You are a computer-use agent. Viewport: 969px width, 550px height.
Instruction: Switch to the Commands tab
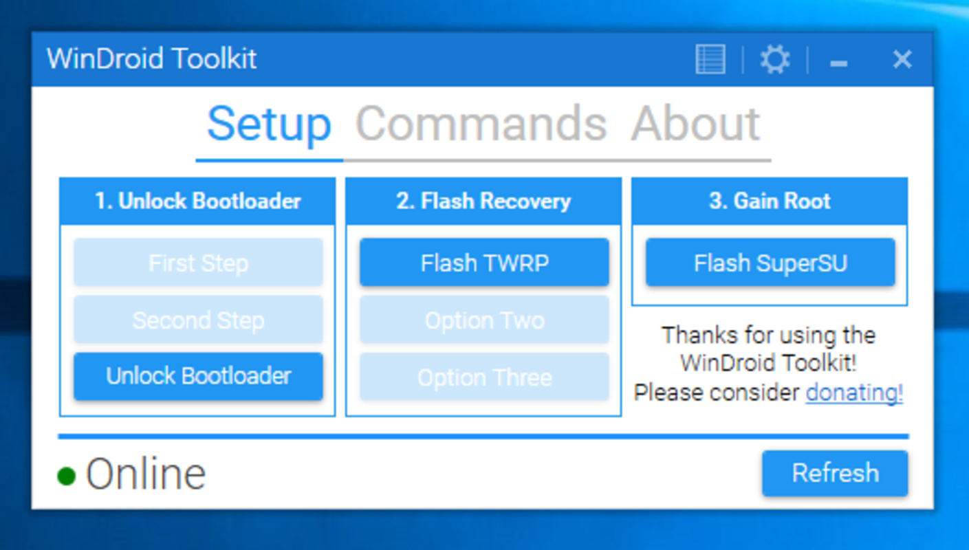(481, 124)
